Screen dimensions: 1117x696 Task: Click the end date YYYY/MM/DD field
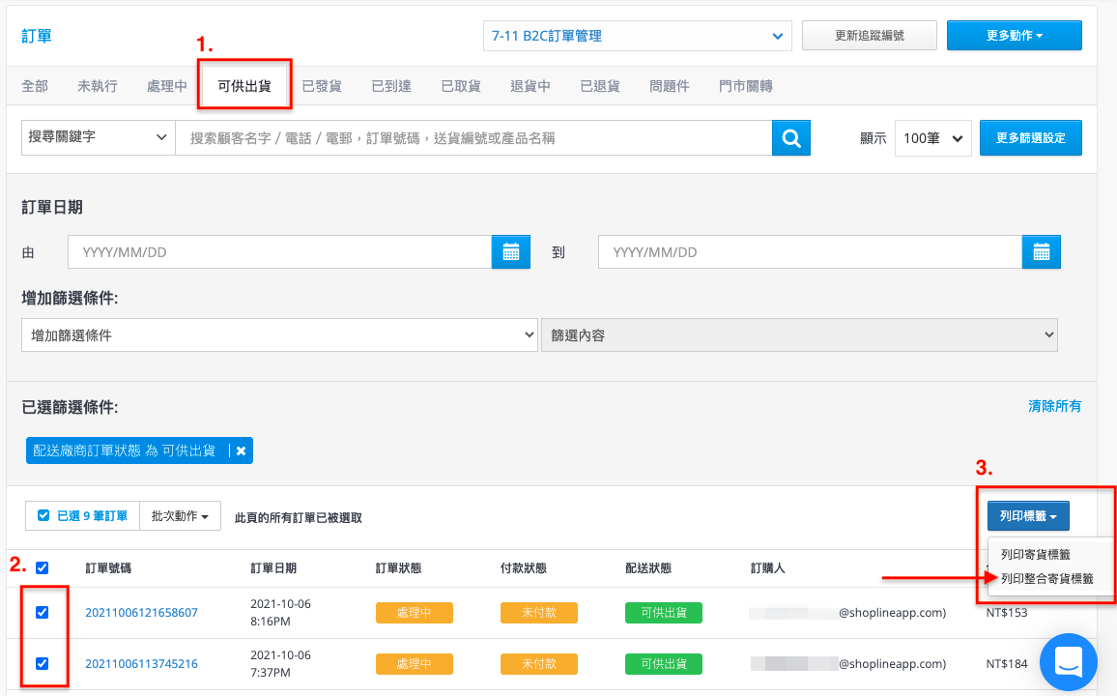pyautogui.click(x=810, y=252)
